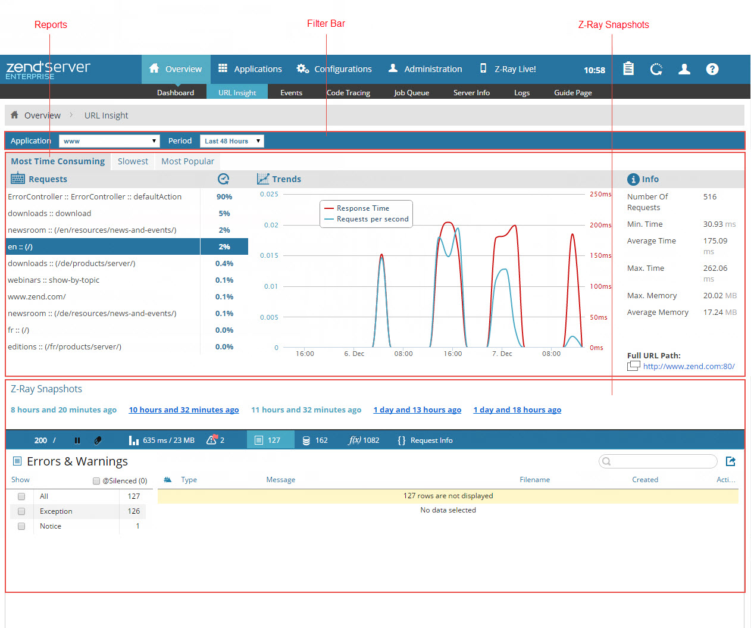Open the help question mark icon

(x=712, y=69)
